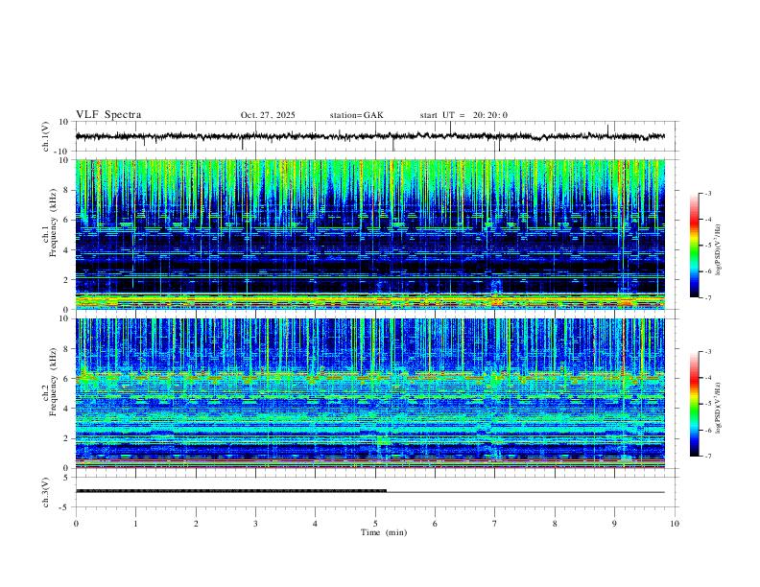Click the "-5" tick on ch.1 color bar
Image resolution: width=760 pixels, height=587 pixels.
pyautogui.click(x=707, y=246)
